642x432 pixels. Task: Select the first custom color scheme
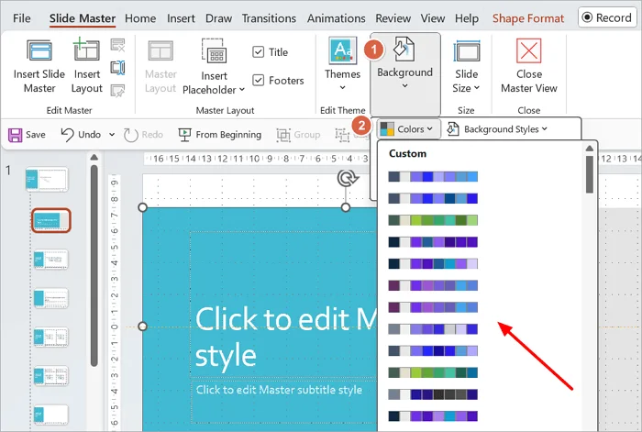(433, 176)
